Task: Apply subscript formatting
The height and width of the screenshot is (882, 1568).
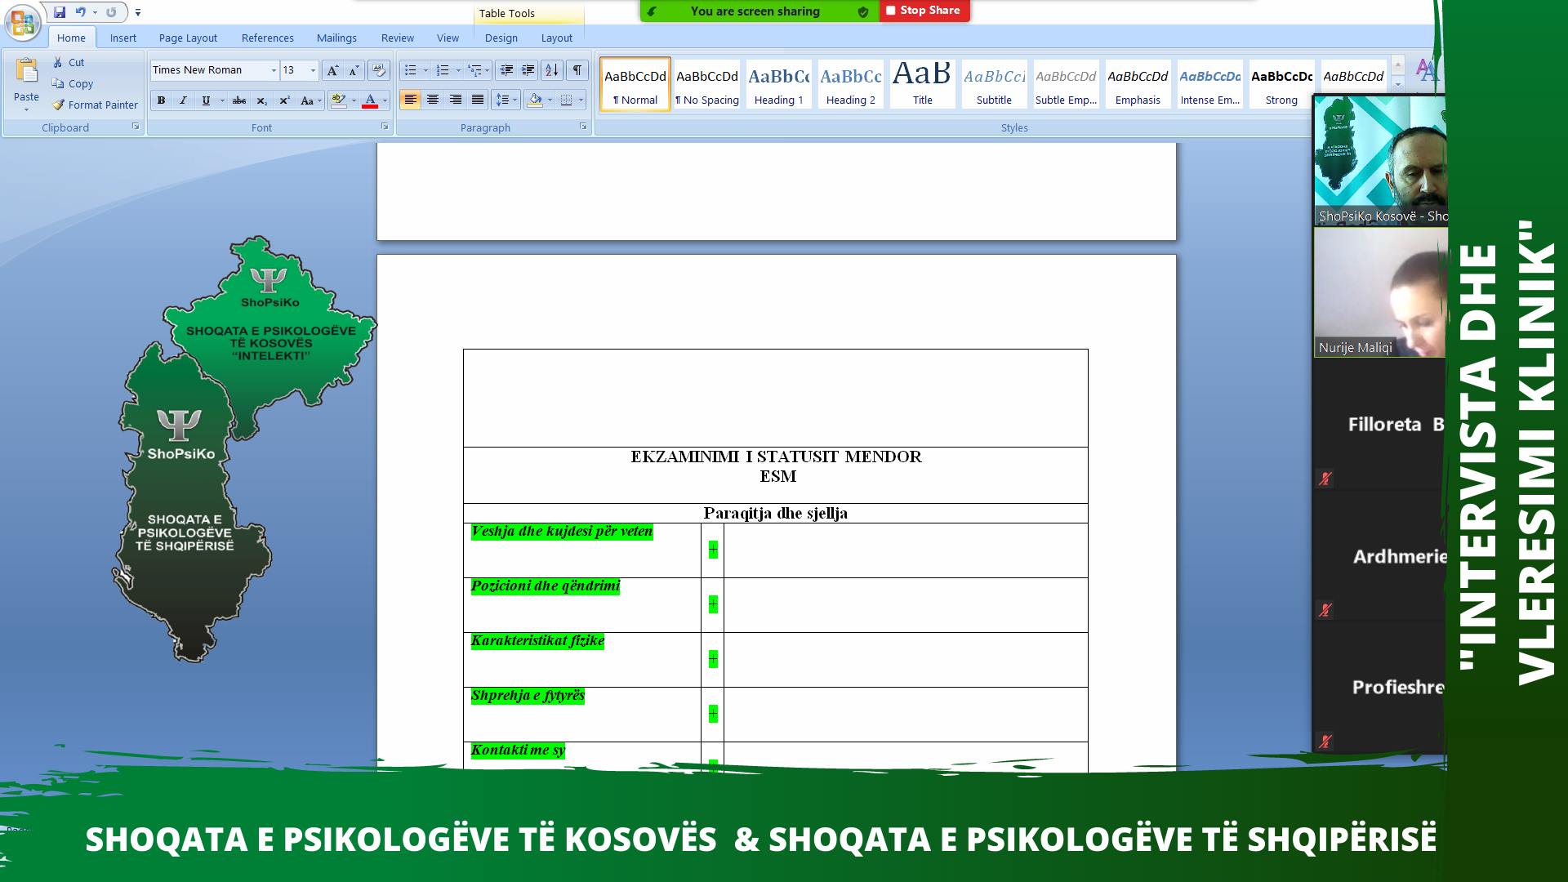Action: click(x=261, y=100)
